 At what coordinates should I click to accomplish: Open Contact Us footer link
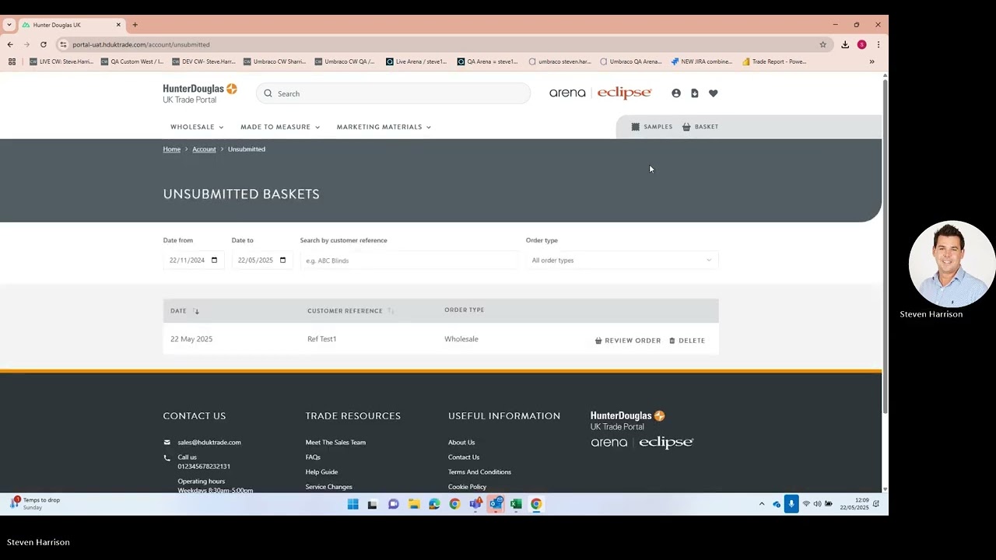click(464, 457)
